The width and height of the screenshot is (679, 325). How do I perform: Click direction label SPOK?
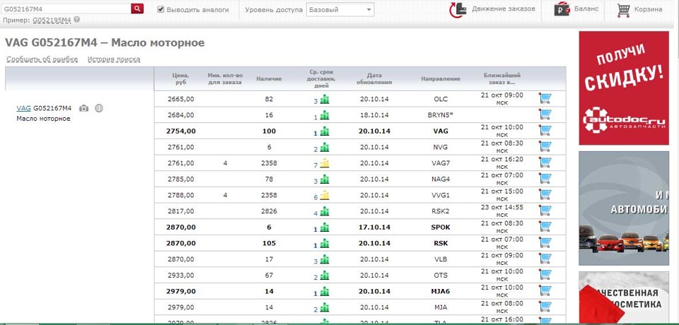pyautogui.click(x=441, y=227)
